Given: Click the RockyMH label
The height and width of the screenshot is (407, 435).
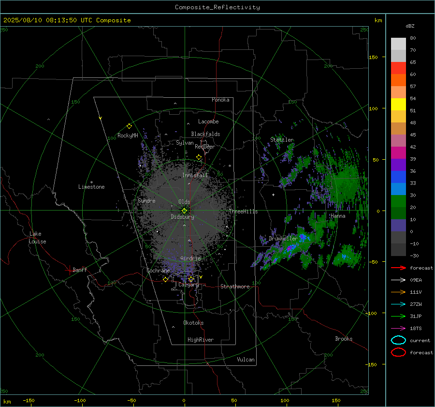Looking at the screenshot, I should coord(128,136).
